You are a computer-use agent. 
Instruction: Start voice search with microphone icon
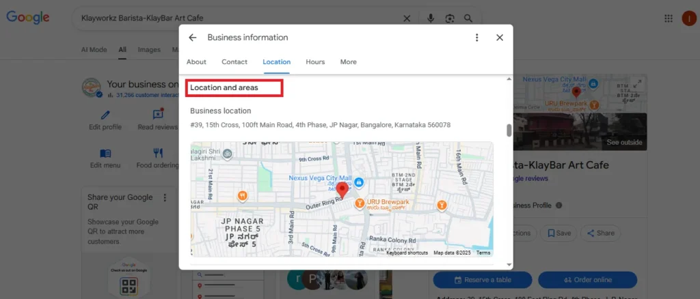coord(431,18)
